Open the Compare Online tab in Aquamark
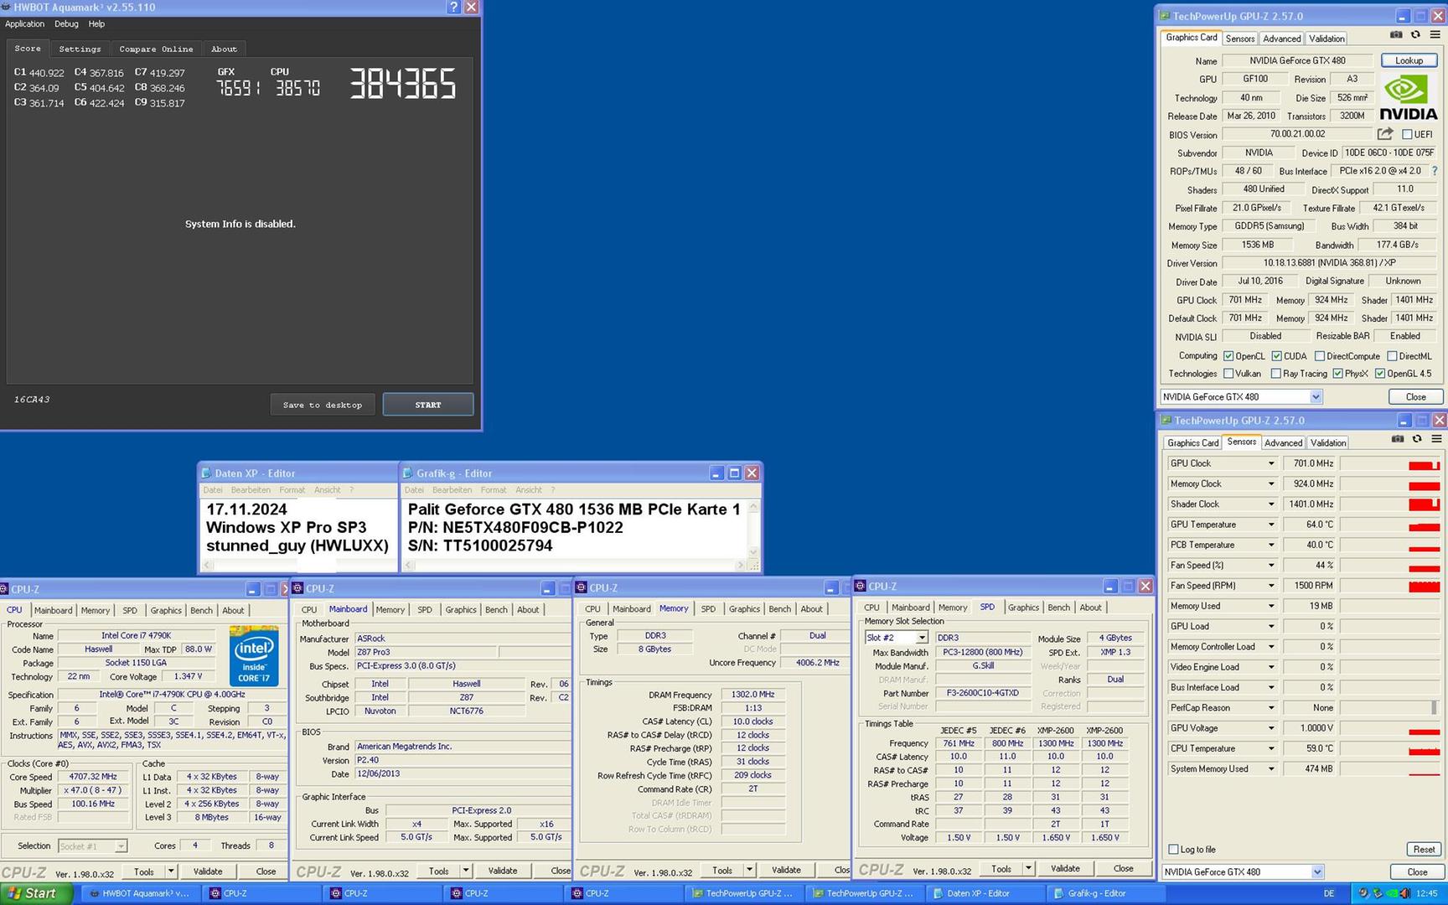Screen dimensions: 1448x905 click(x=156, y=49)
